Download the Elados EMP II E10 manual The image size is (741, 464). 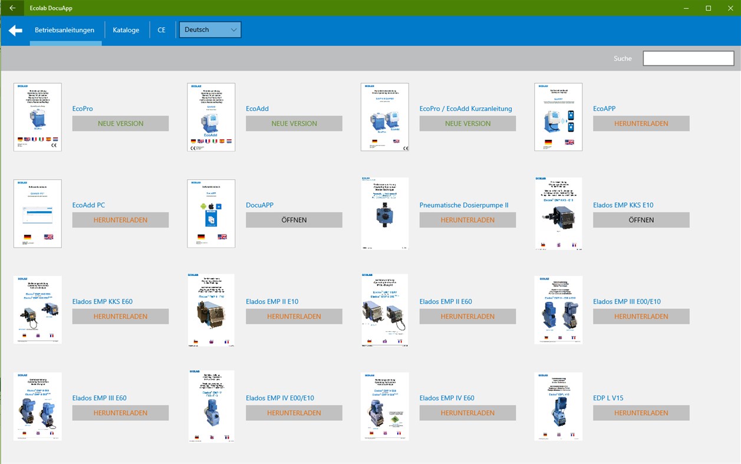click(x=294, y=316)
